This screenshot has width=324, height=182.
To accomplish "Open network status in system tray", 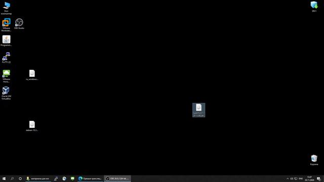I will click(296, 178).
